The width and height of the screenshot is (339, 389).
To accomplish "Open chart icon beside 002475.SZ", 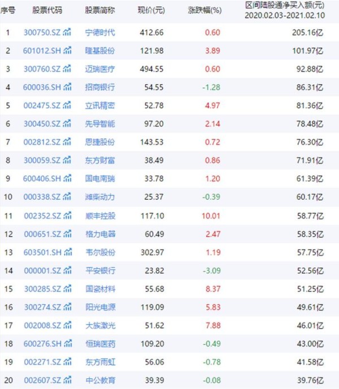I will pos(67,105).
